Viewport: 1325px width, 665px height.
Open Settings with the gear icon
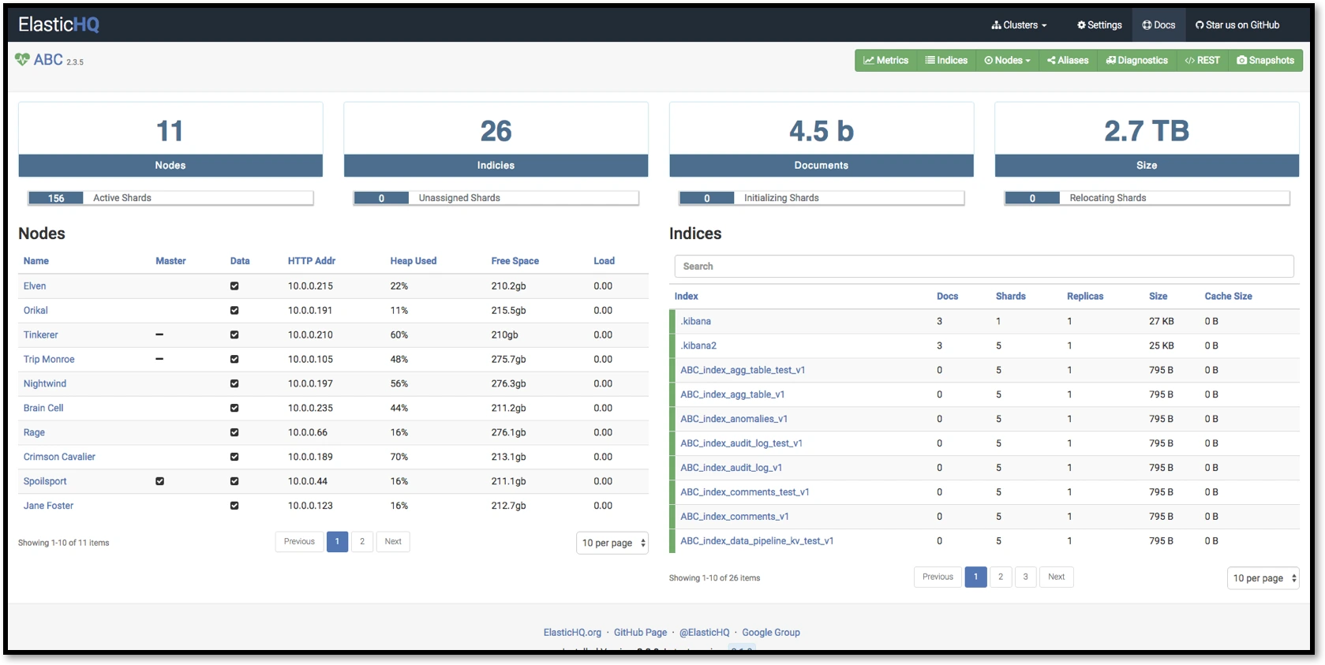click(1099, 25)
